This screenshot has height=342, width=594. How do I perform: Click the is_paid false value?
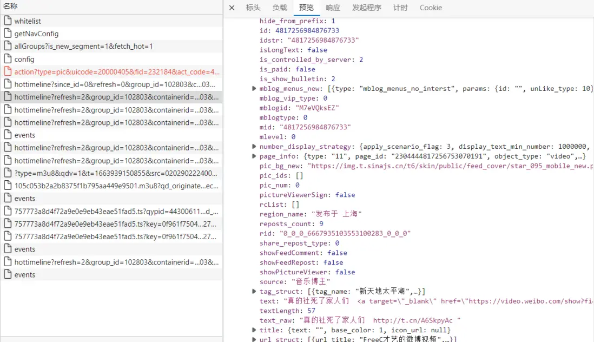tap(305, 69)
